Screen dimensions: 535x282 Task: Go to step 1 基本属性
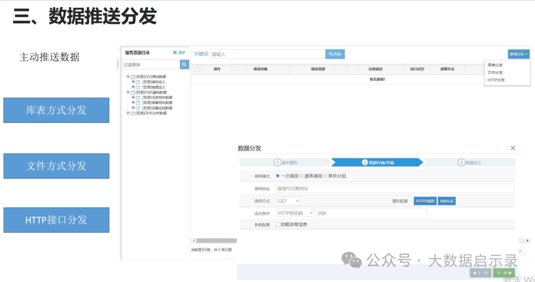(x=286, y=163)
